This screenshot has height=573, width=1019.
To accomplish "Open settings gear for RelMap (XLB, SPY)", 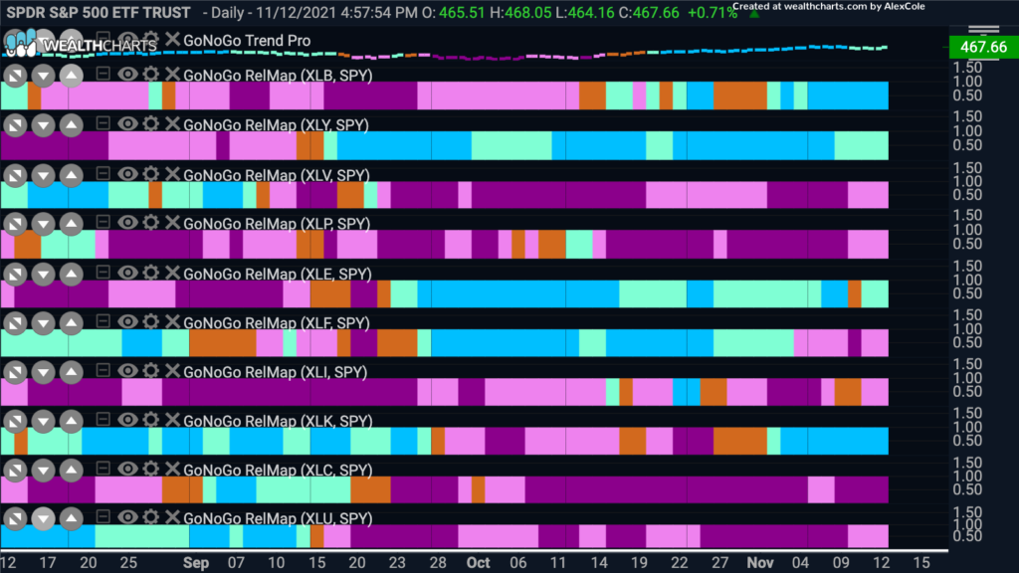I will [x=150, y=74].
